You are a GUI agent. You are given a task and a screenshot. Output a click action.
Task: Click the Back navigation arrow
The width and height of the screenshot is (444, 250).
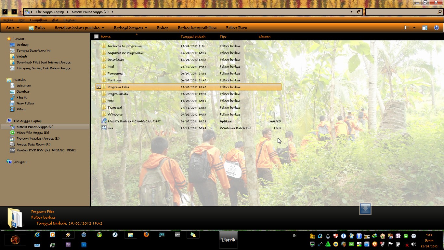click(5, 12)
